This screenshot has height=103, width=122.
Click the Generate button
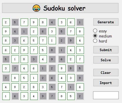tap(106, 22)
